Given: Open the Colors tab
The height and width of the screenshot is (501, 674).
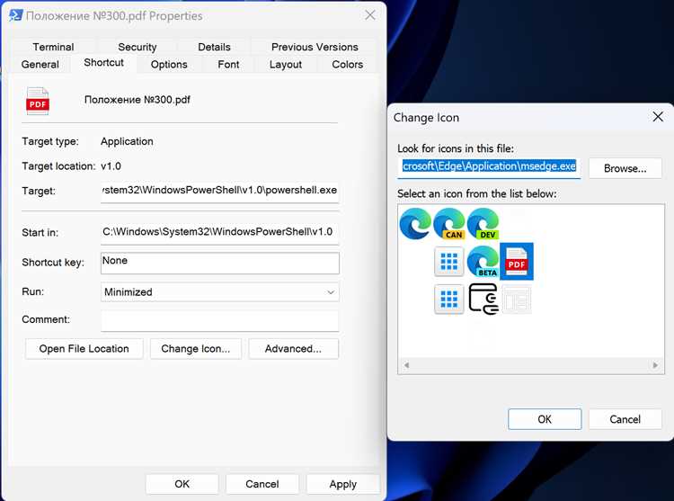Looking at the screenshot, I should [x=347, y=65].
